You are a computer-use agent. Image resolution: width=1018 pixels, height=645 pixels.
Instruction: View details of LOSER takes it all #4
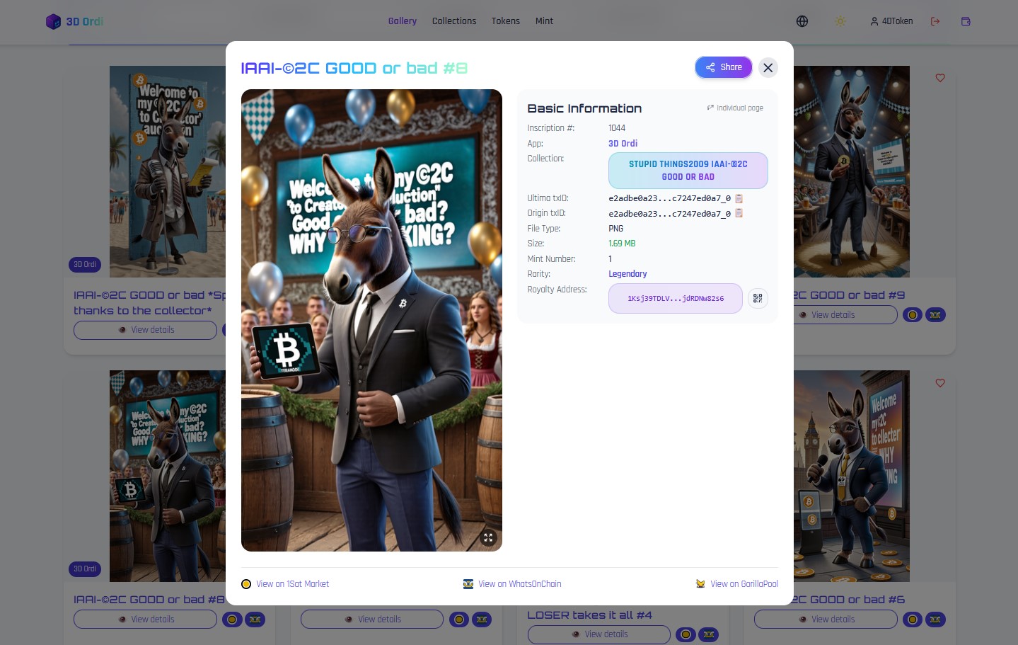tap(599, 634)
